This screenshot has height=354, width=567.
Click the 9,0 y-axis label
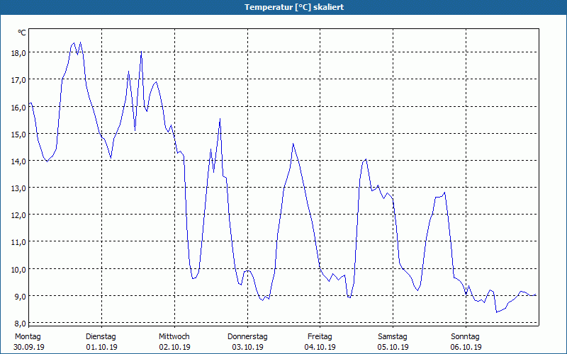coord(19,296)
